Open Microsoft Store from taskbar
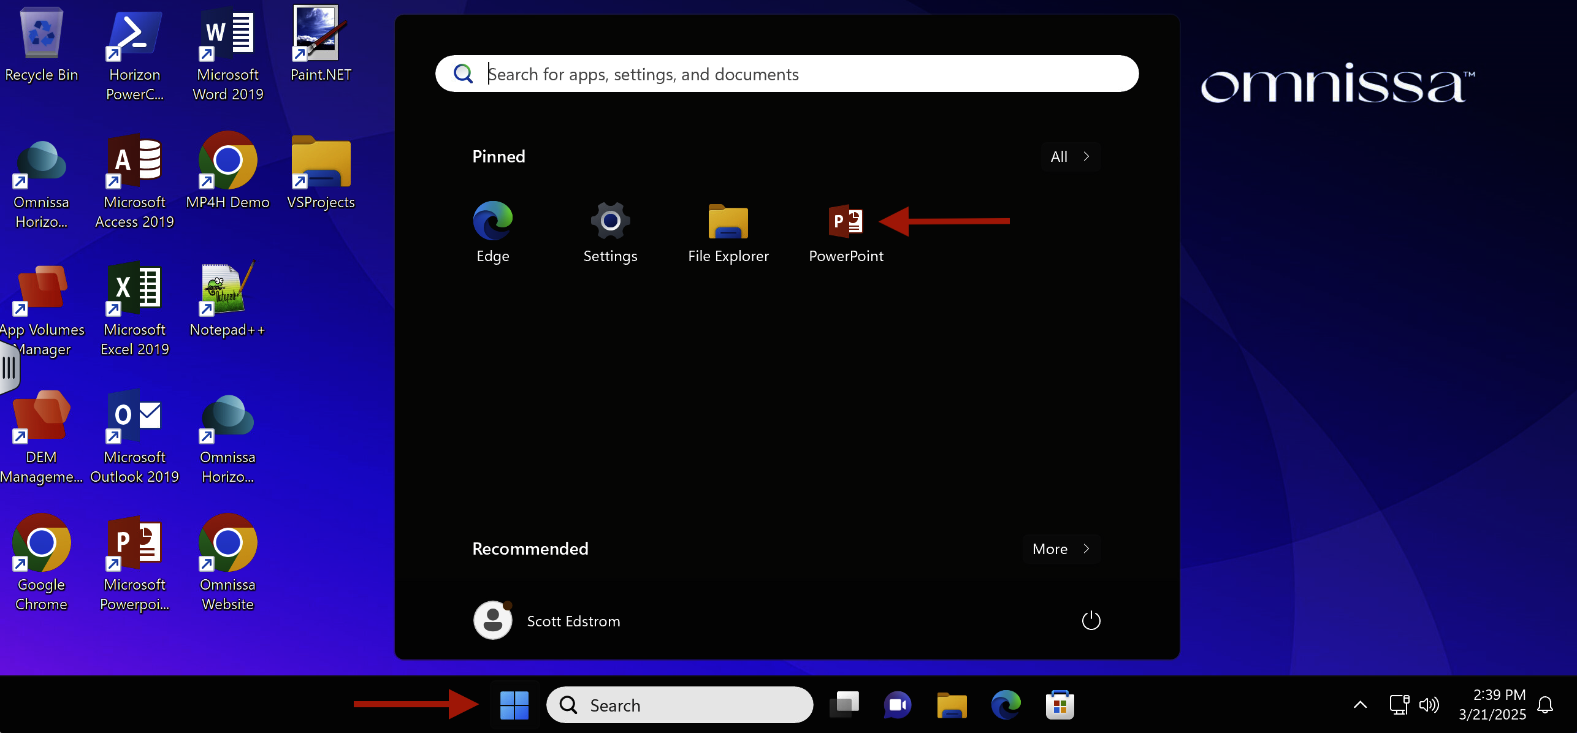Screen dimensions: 1577x733 pos(1060,705)
